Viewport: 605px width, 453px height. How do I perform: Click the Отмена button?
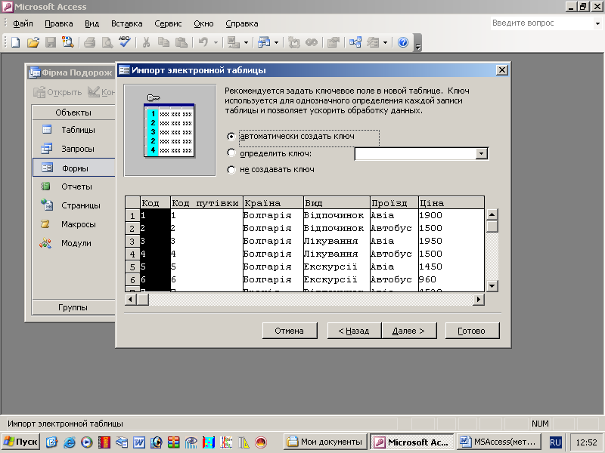[290, 331]
